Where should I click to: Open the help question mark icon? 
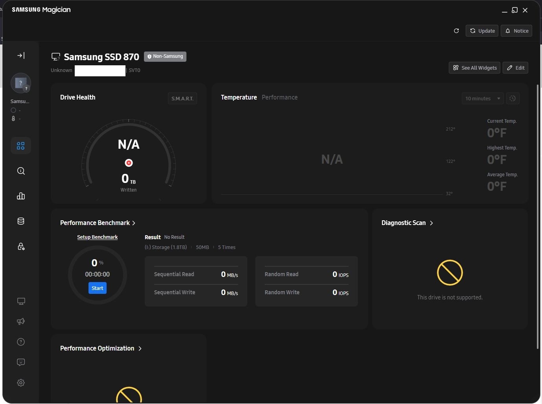tap(21, 342)
